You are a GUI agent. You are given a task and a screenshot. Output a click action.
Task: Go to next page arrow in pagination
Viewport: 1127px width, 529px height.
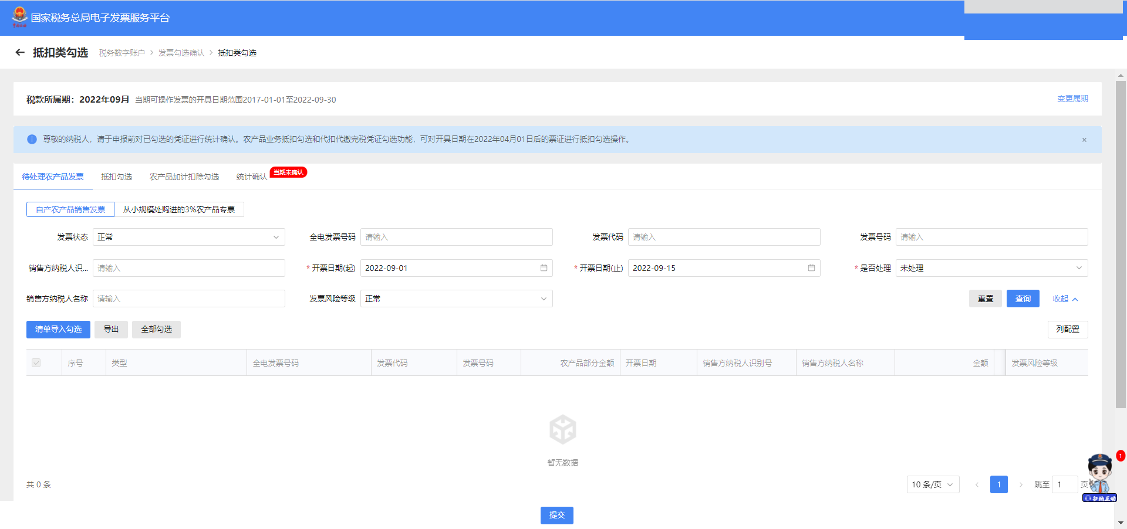(1021, 485)
